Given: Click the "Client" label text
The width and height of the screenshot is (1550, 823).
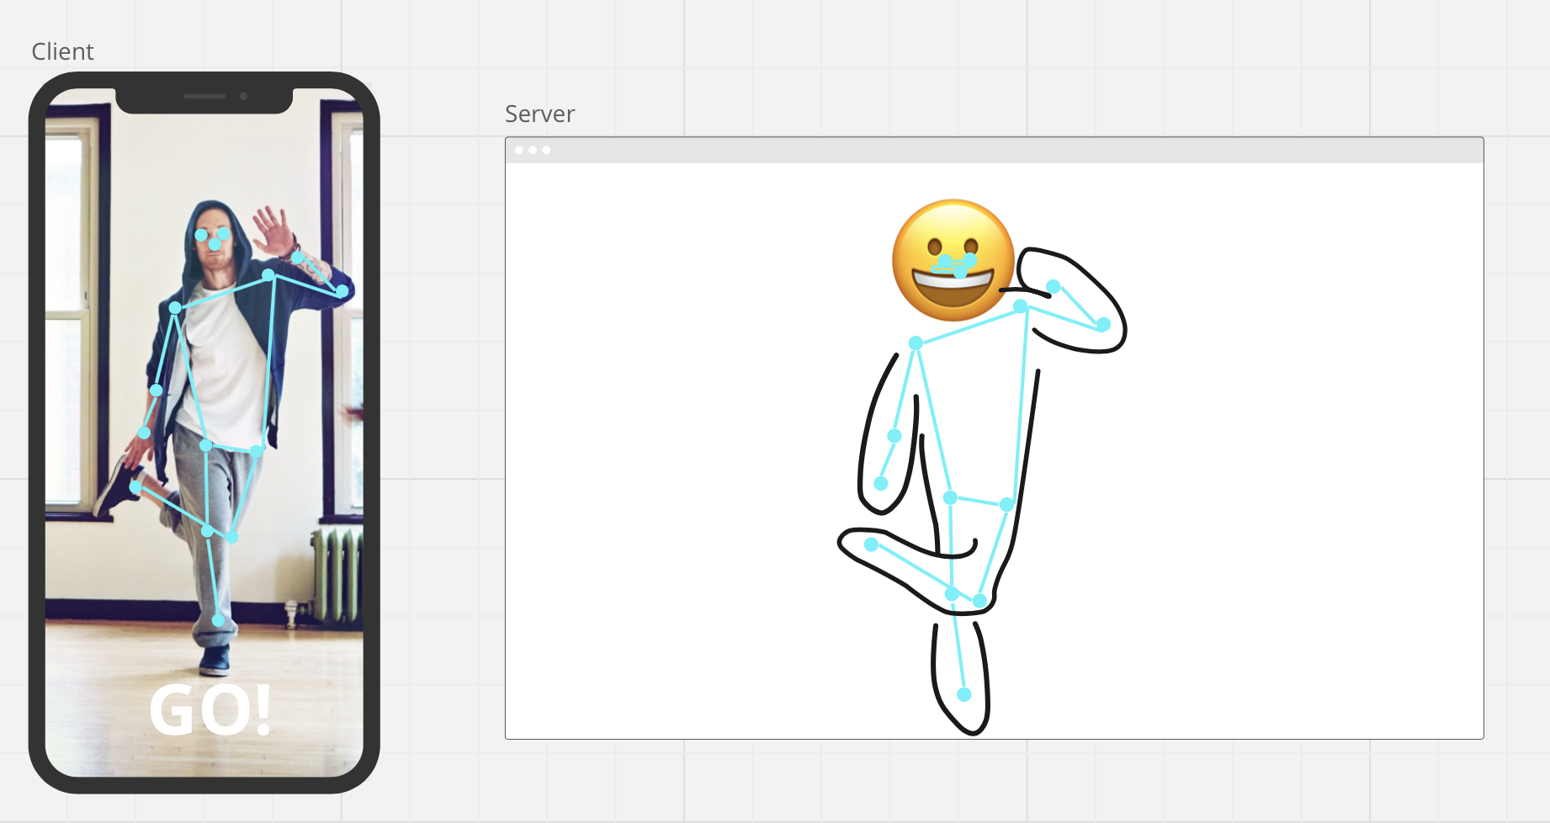Looking at the screenshot, I should click(x=62, y=51).
